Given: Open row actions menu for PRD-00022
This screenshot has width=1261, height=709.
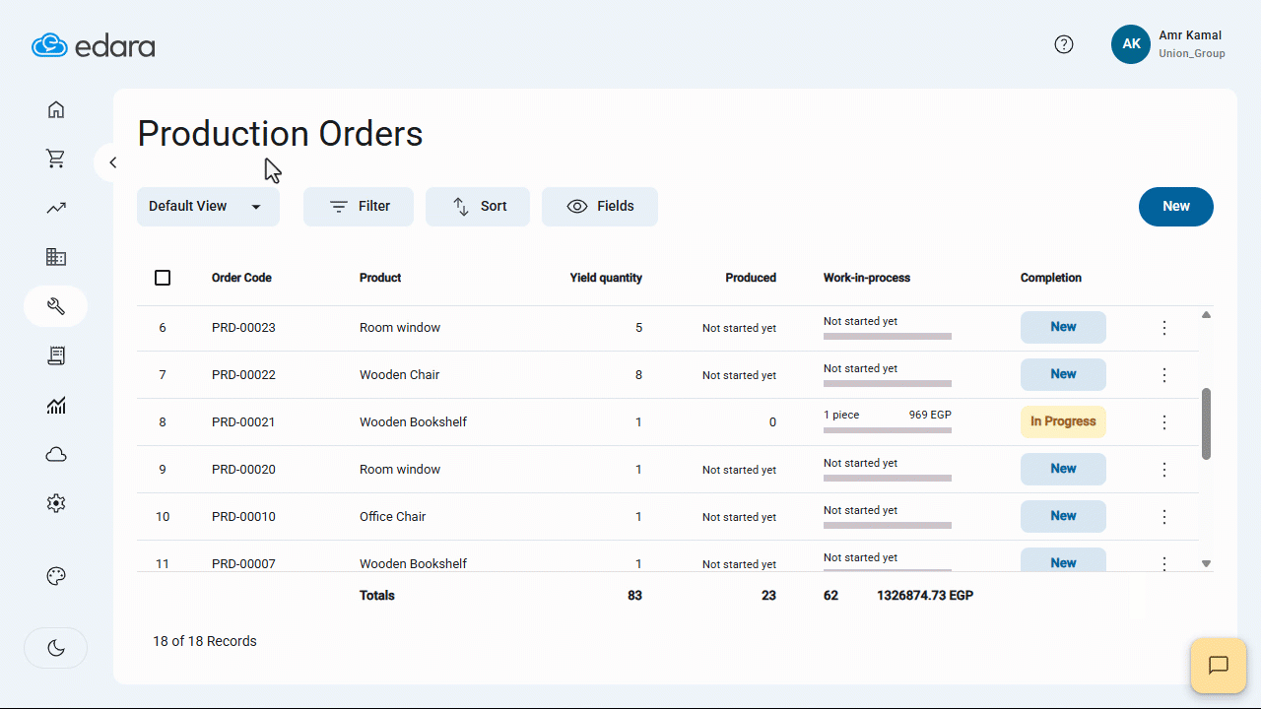Looking at the screenshot, I should point(1164,375).
